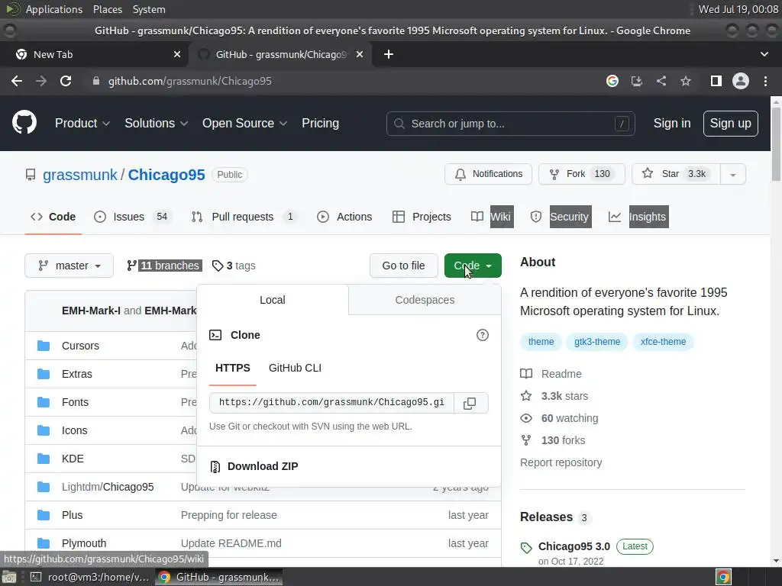Open the Actions tab
This screenshot has height=586, width=782.
pyautogui.click(x=344, y=217)
